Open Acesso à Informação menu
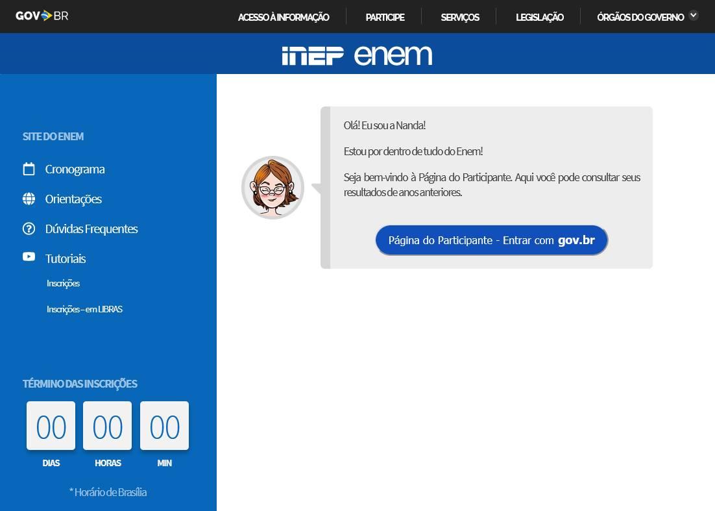715x511 pixels. [x=283, y=18]
